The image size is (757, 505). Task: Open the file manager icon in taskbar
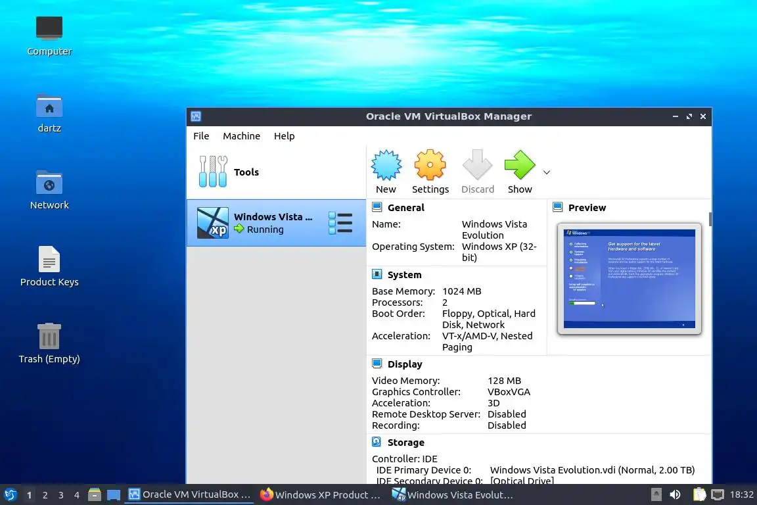click(95, 495)
